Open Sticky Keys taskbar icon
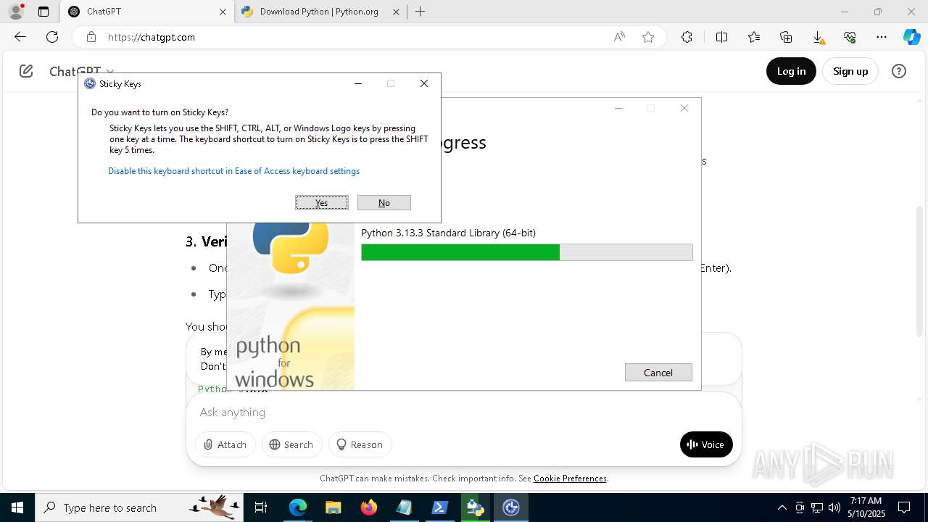This screenshot has height=522, width=928. coord(511,507)
